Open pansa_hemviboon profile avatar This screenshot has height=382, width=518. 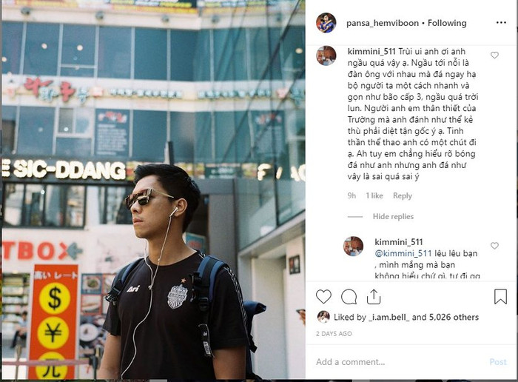pos(326,23)
